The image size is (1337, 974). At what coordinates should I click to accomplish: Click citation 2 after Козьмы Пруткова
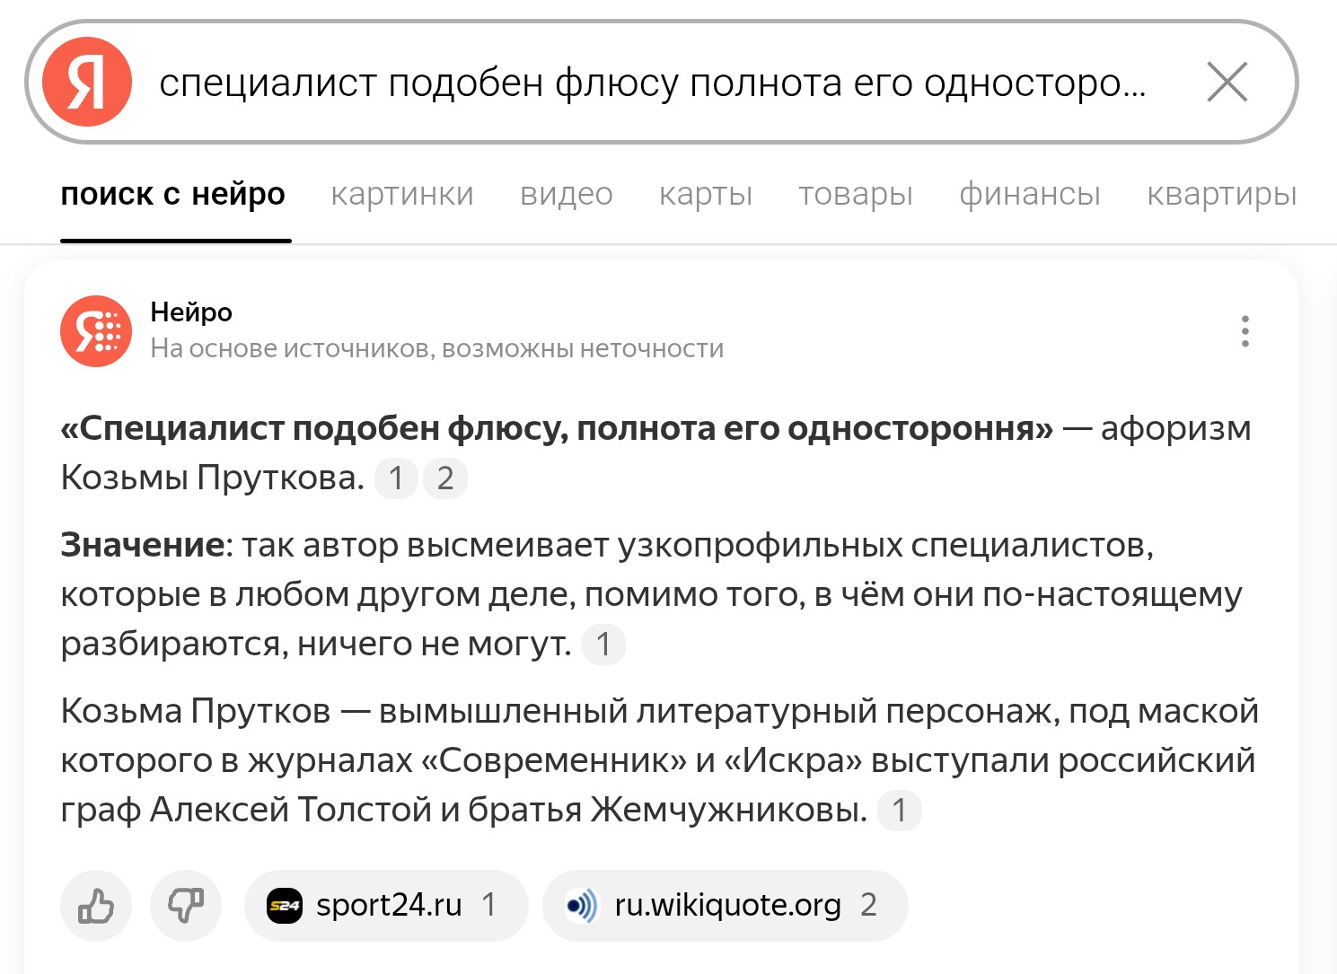445,478
